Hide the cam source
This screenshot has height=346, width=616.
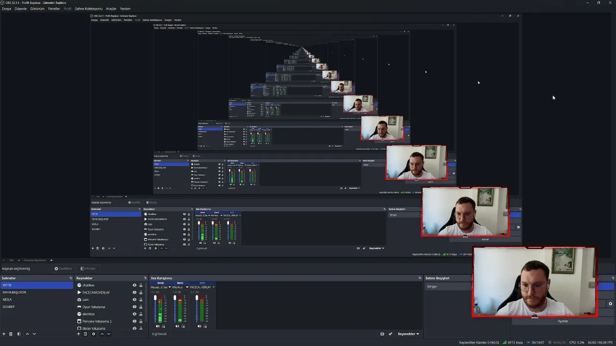[x=135, y=299]
